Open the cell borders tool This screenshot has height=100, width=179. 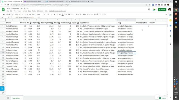pyautogui.click(x=69, y=14)
